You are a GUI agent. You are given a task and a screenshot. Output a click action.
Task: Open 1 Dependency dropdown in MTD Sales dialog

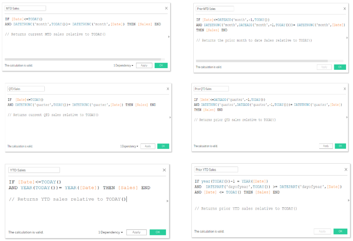click(123, 65)
